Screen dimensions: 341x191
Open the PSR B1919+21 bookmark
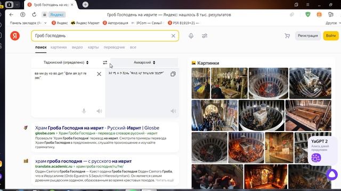coord(183,23)
